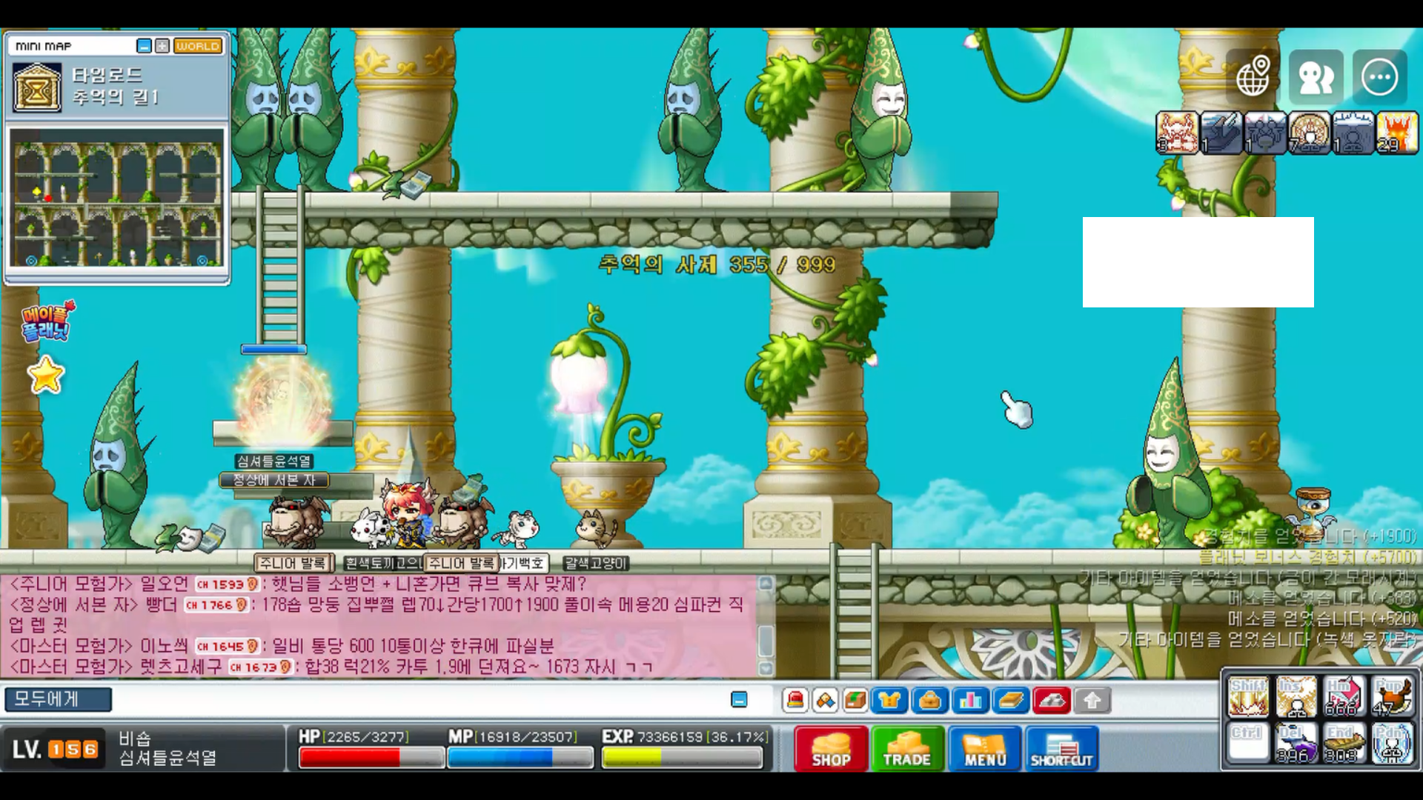Click the character title tag 정상에 서본 자

point(274,480)
